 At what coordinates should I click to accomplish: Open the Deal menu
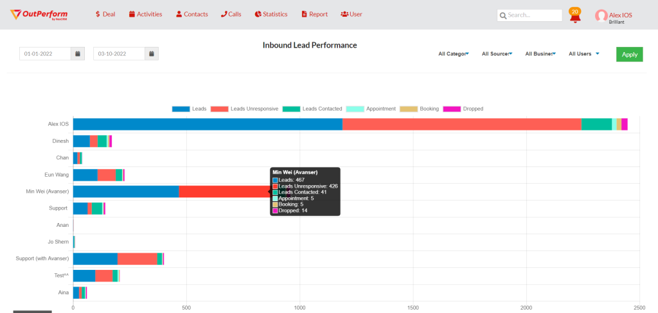(x=105, y=14)
